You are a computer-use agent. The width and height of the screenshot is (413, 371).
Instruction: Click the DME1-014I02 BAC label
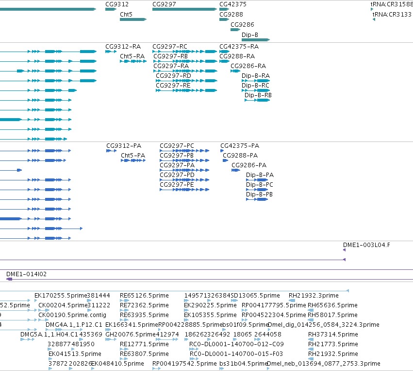coord(26,274)
